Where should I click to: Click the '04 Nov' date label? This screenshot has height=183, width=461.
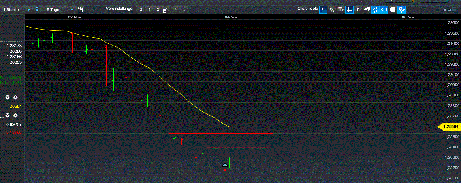[231, 17]
